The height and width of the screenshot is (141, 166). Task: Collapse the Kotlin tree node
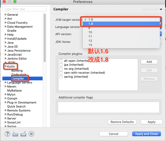point(6,67)
